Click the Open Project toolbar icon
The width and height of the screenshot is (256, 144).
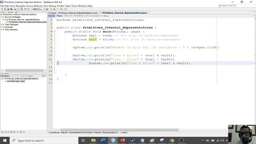pyautogui.click(x=8, y=9)
